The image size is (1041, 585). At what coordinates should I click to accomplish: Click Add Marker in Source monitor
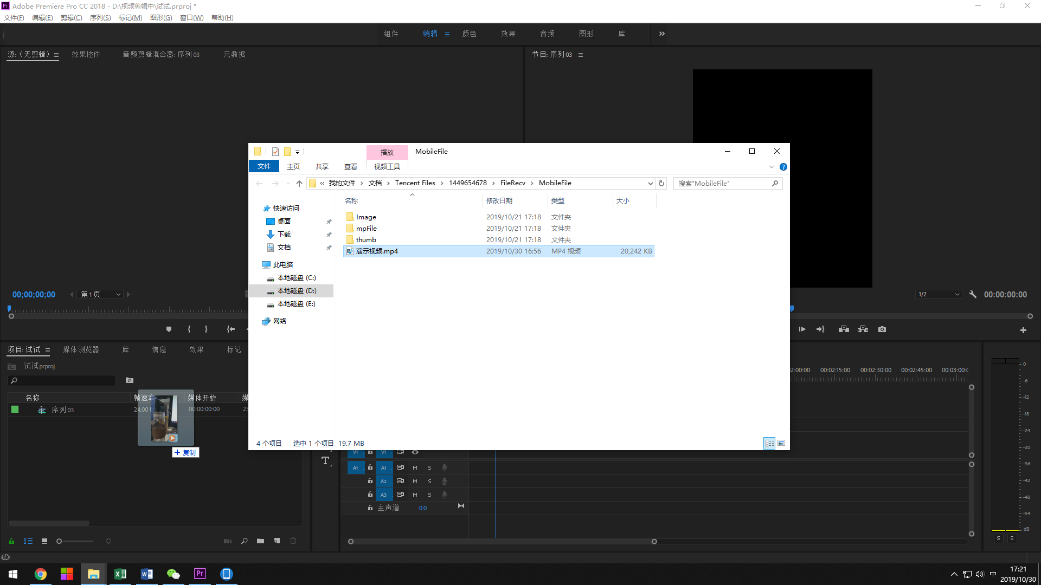click(169, 329)
